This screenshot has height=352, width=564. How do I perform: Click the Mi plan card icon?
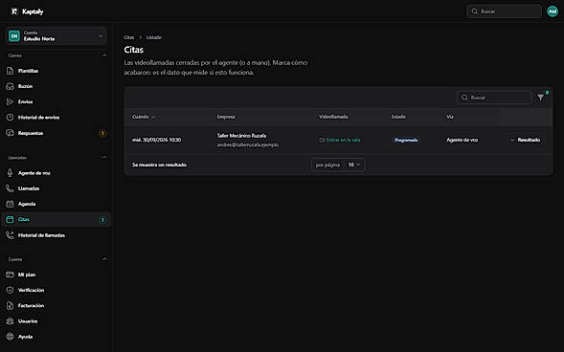tap(11, 275)
